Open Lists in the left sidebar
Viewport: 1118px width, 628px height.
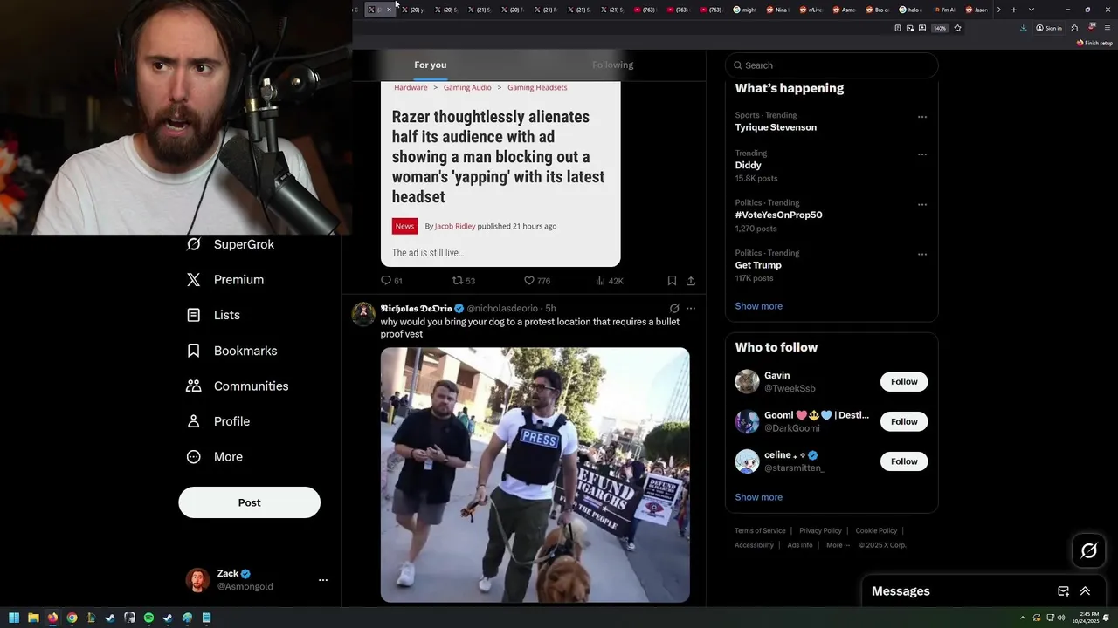point(213,315)
